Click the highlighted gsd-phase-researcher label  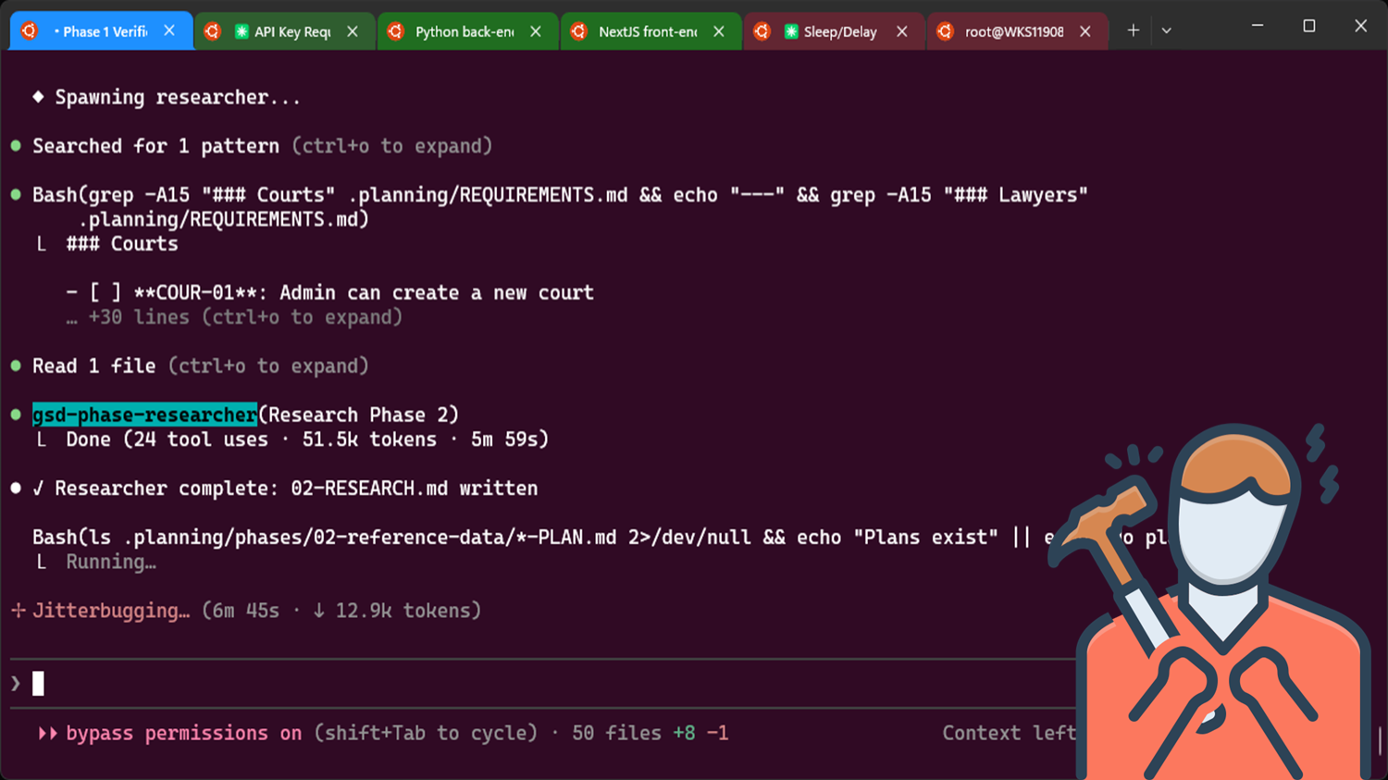click(144, 415)
